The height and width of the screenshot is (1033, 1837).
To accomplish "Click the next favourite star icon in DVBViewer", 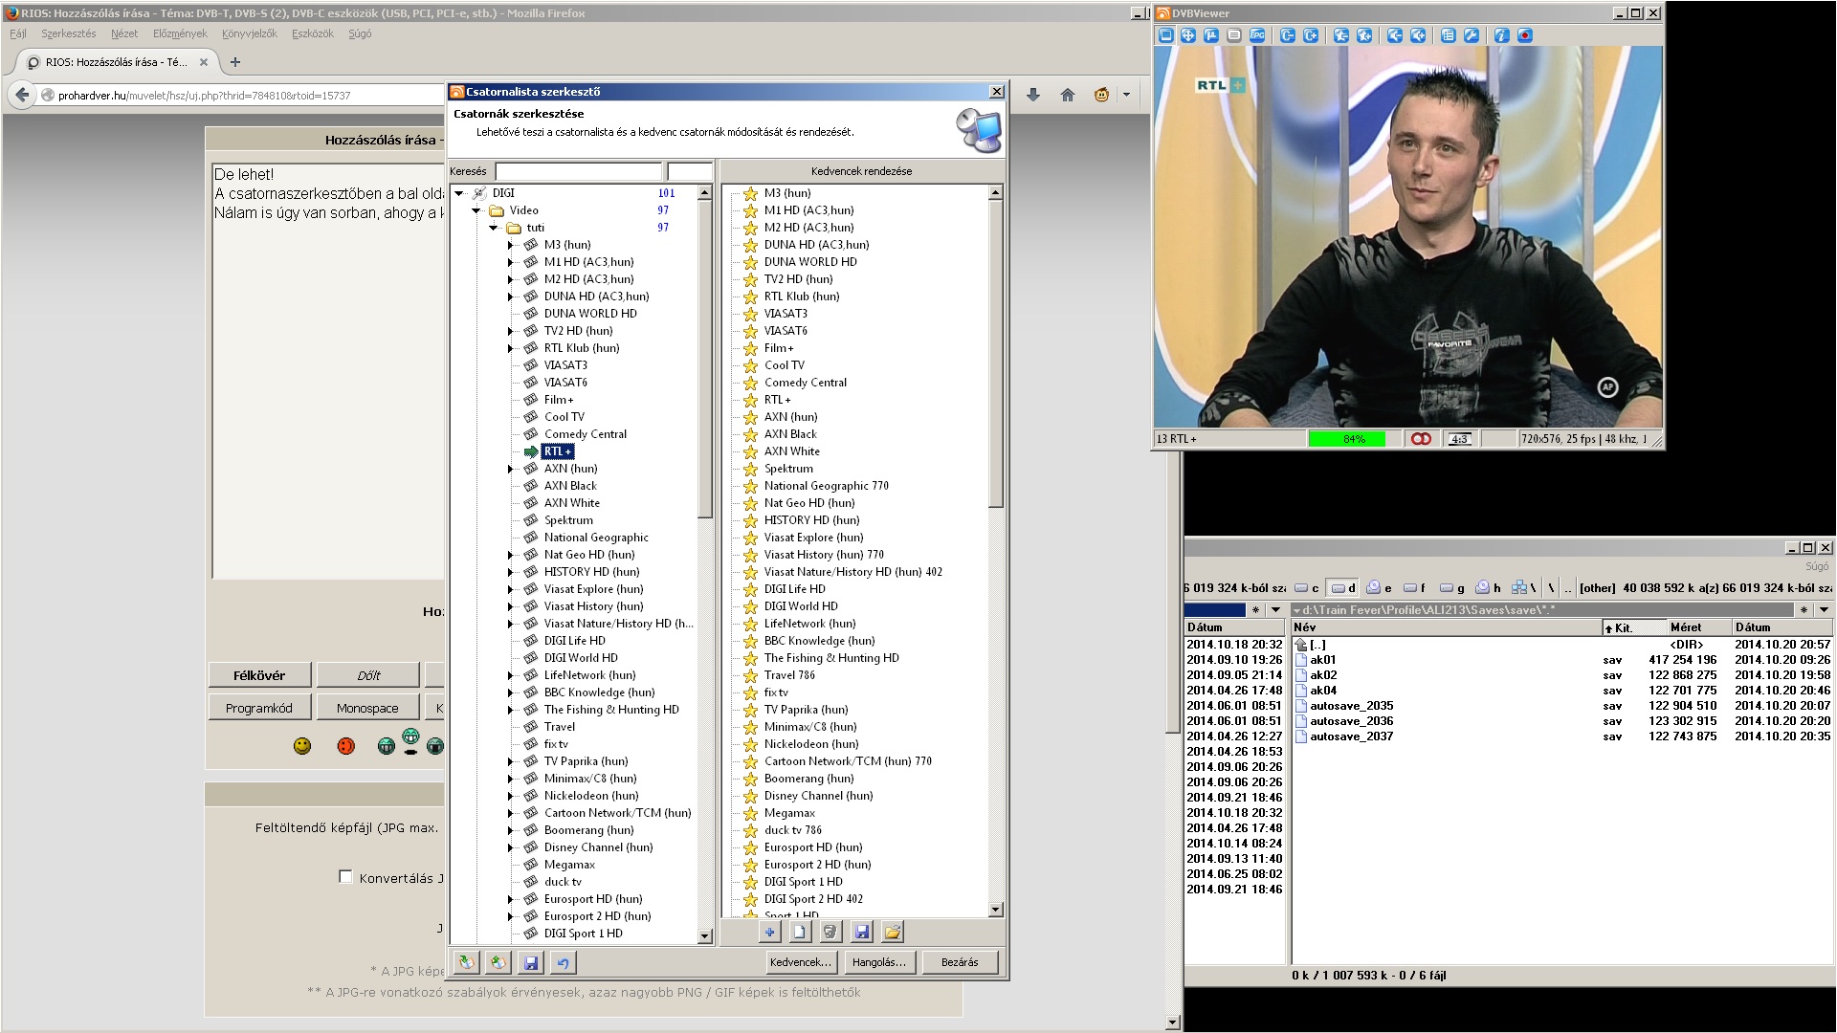I will coord(1364,35).
